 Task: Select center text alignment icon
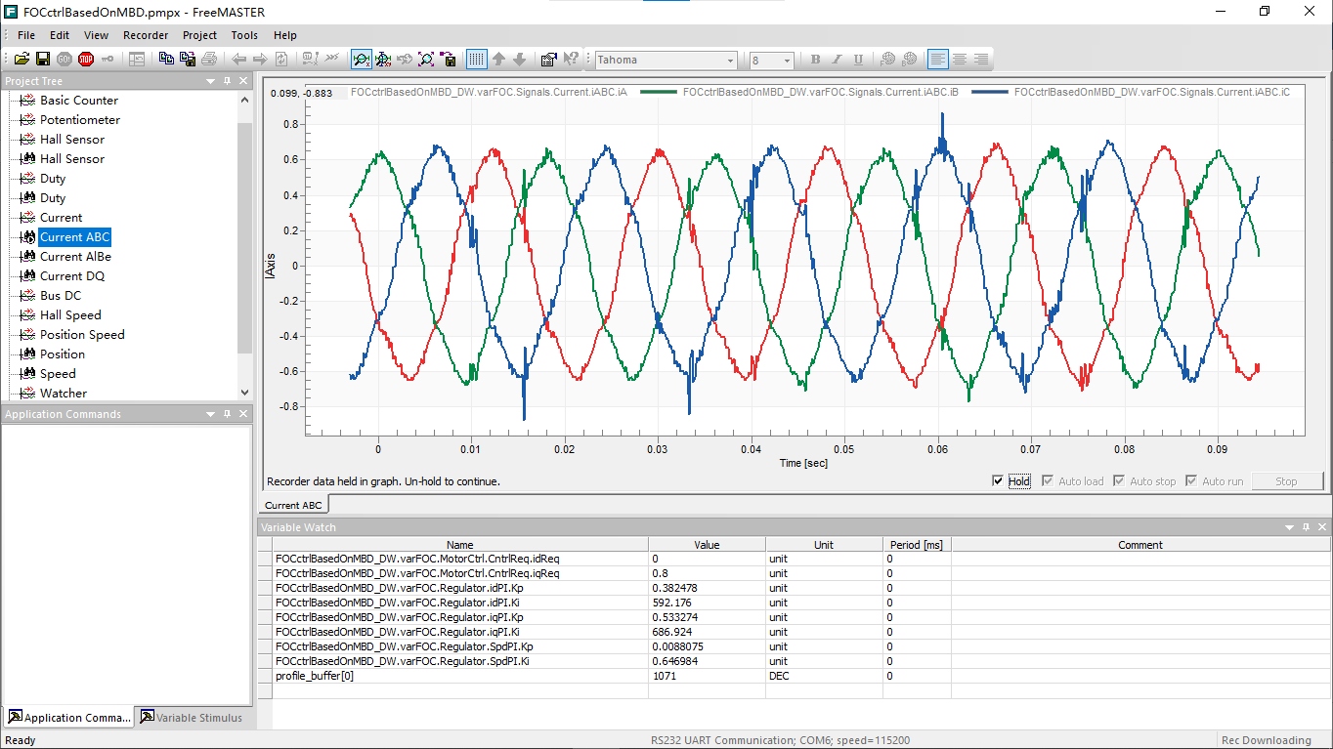[960, 60]
